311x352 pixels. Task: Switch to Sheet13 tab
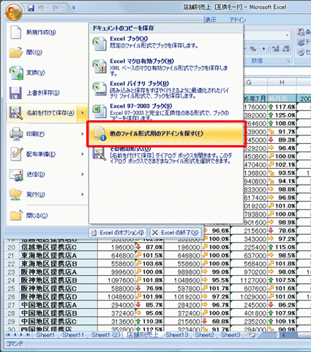click(x=177, y=335)
